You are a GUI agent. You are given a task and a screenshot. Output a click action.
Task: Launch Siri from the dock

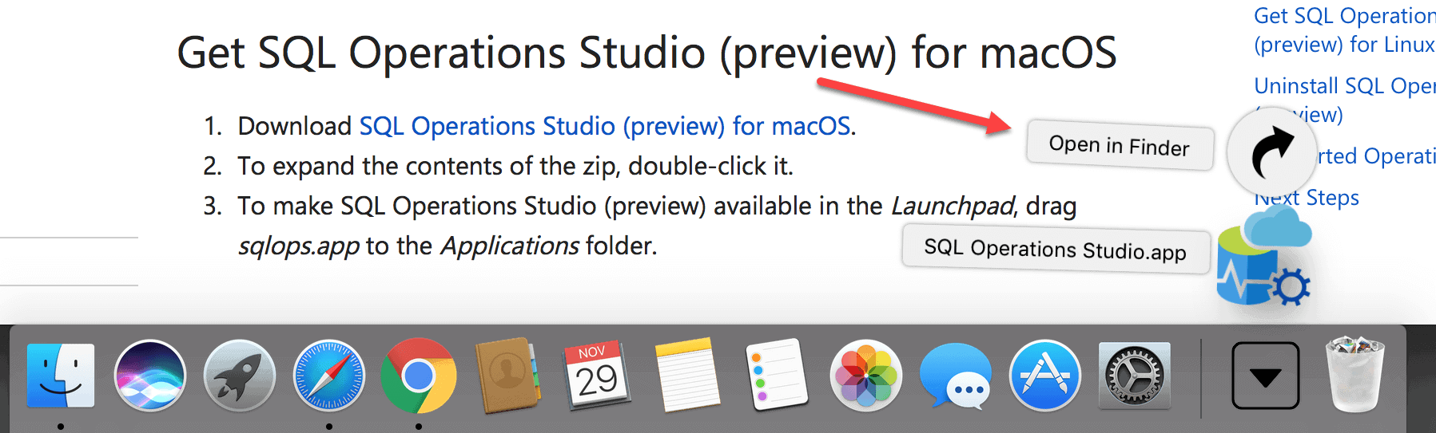point(150,376)
